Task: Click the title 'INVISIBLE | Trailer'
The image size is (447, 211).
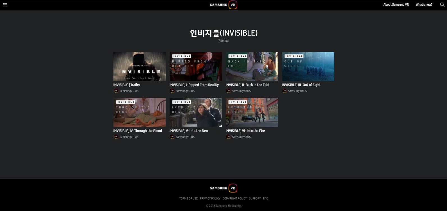Action: coord(127,85)
